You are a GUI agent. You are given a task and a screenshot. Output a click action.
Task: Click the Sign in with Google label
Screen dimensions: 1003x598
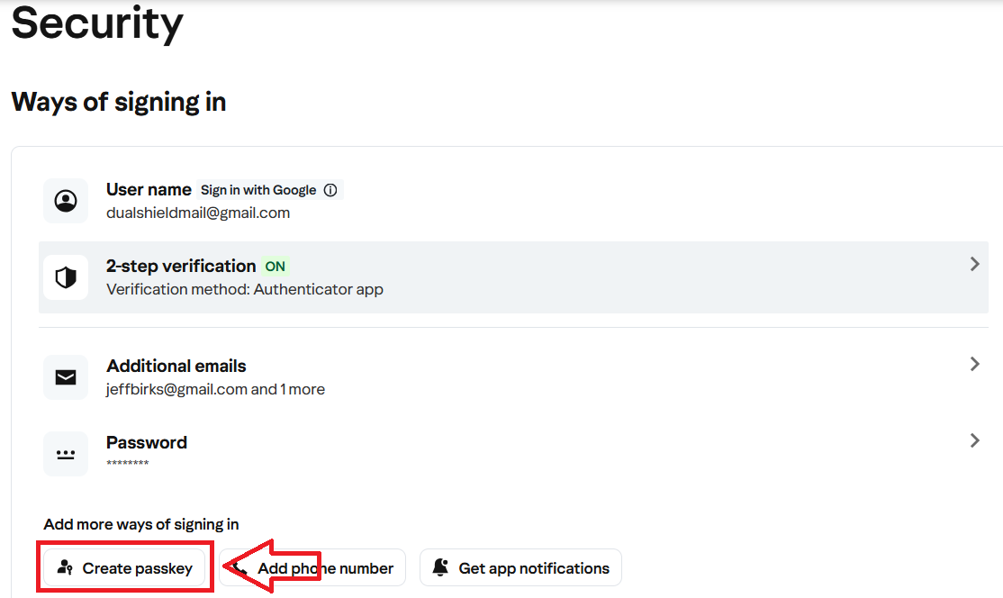(x=258, y=190)
